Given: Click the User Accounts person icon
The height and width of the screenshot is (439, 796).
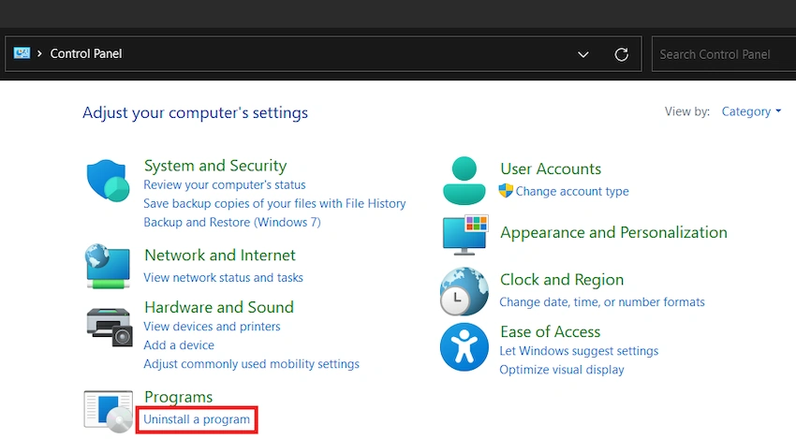Looking at the screenshot, I should (x=464, y=181).
